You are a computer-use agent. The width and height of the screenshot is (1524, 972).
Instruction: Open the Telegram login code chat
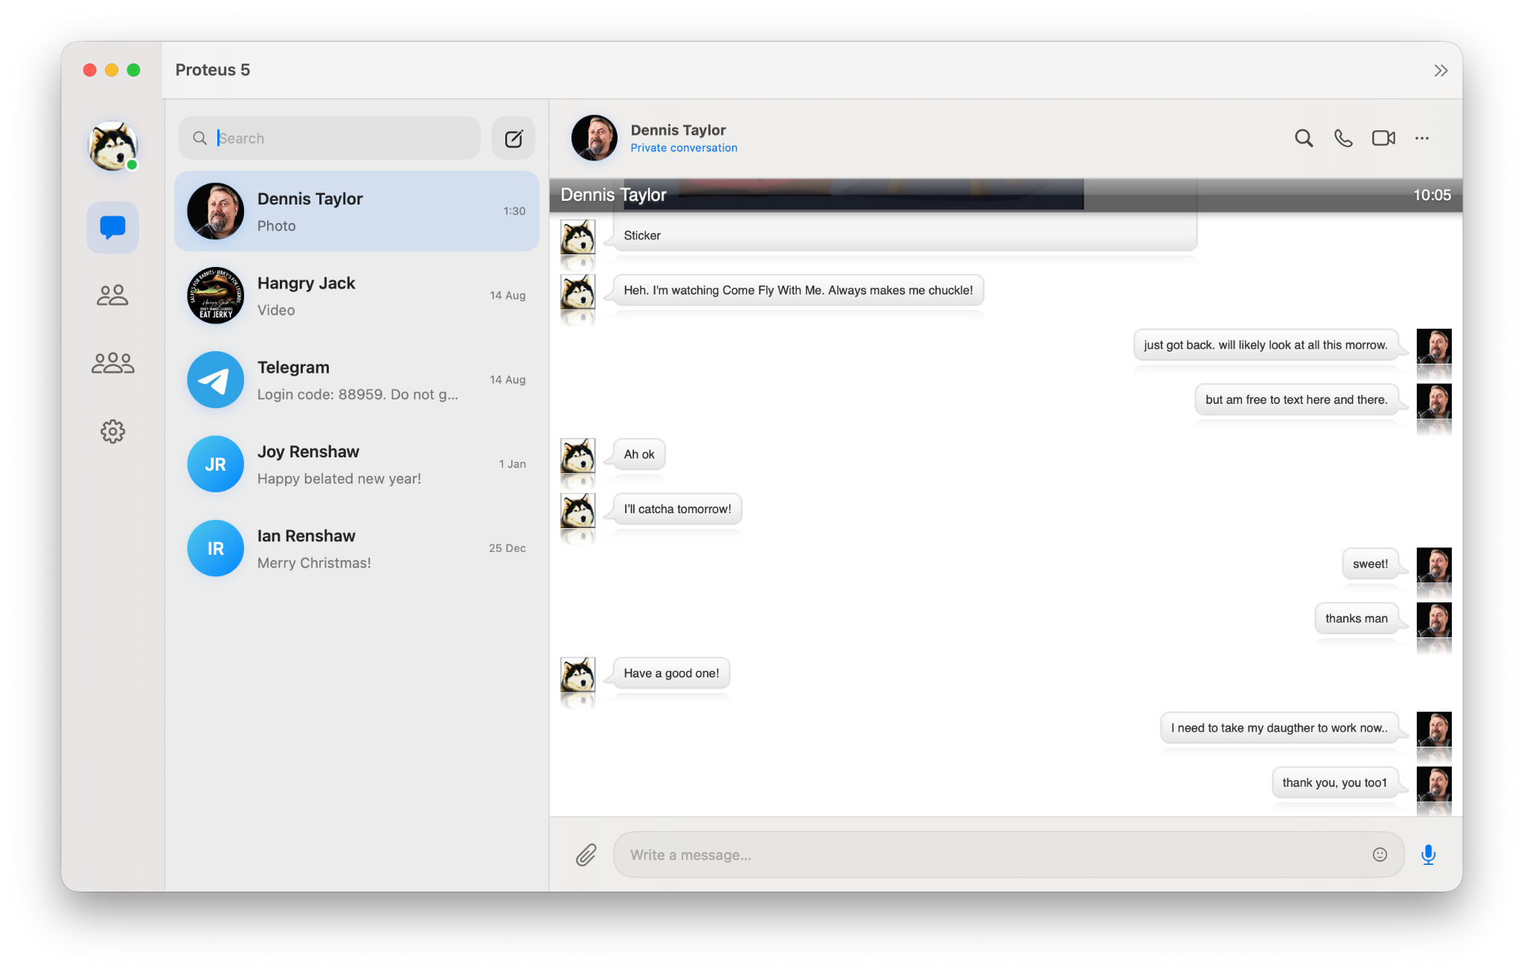coord(356,380)
